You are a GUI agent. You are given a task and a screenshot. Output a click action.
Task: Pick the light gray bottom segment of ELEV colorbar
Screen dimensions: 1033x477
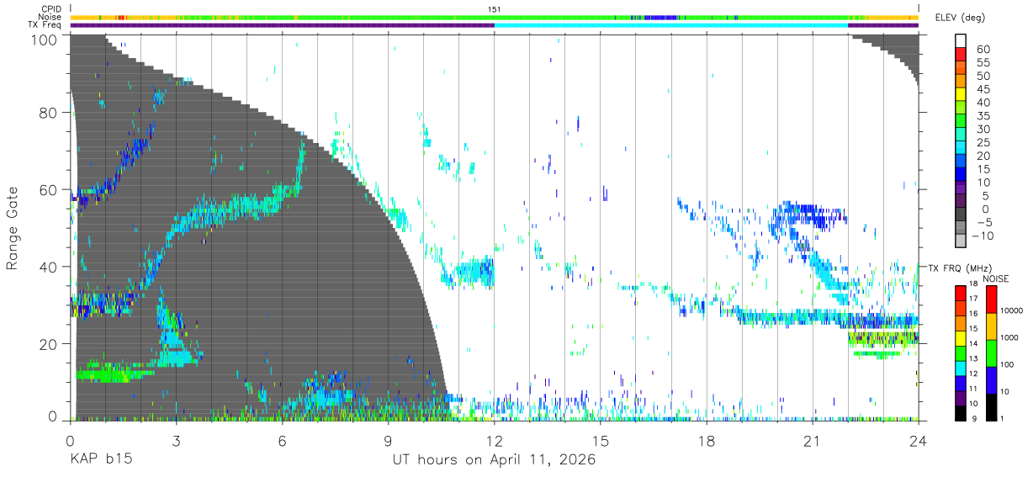coord(961,241)
